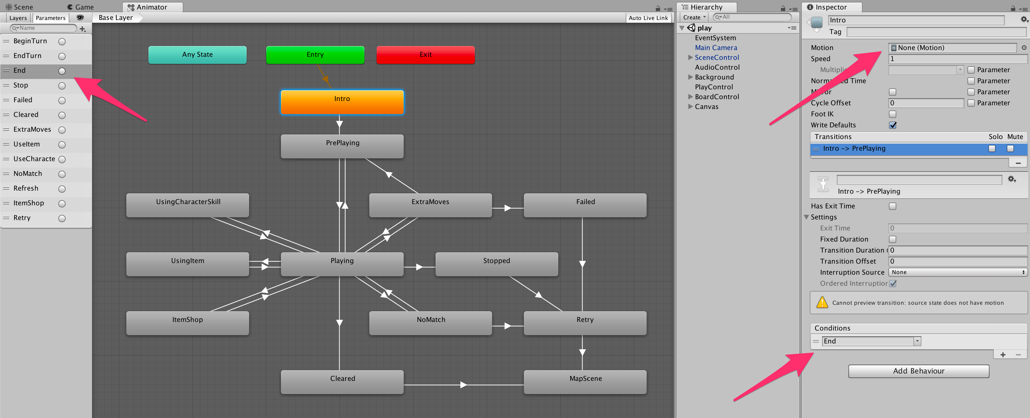Enable the Has Exit Time checkbox

(x=893, y=206)
